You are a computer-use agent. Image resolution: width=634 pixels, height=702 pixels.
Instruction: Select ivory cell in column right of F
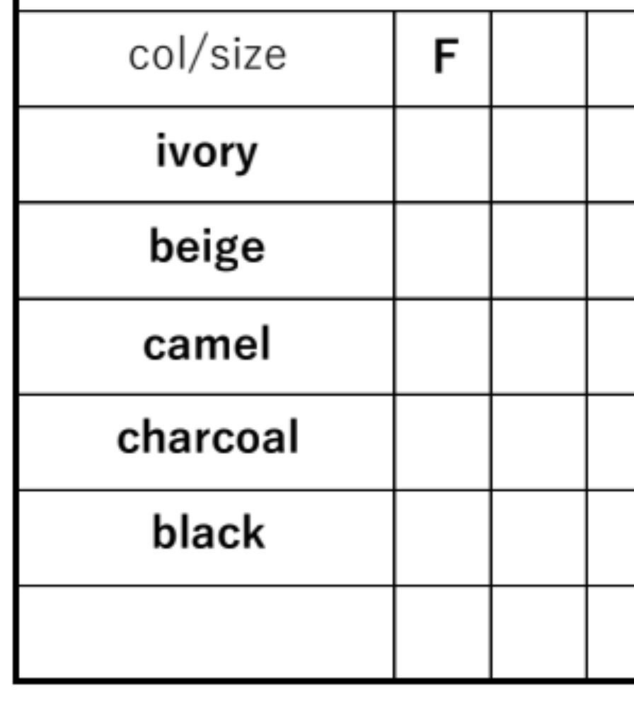[x=538, y=154]
